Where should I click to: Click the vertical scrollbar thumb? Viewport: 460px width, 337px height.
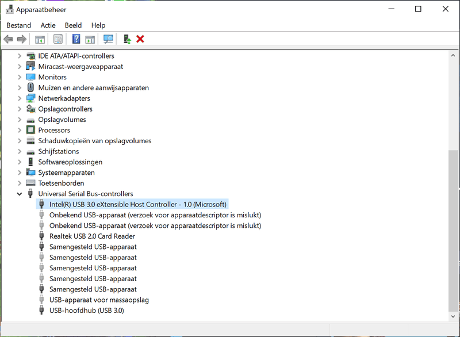[x=453, y=231]
